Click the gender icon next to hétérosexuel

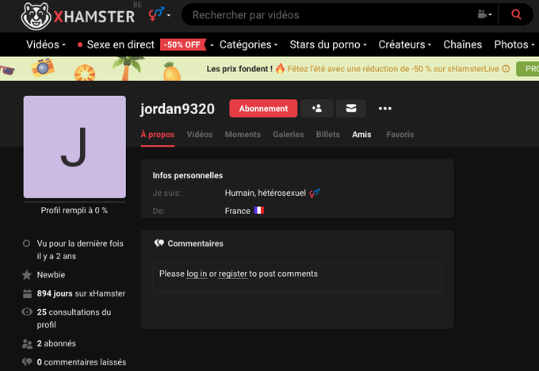pyautogui.click(x=314, y=193)
